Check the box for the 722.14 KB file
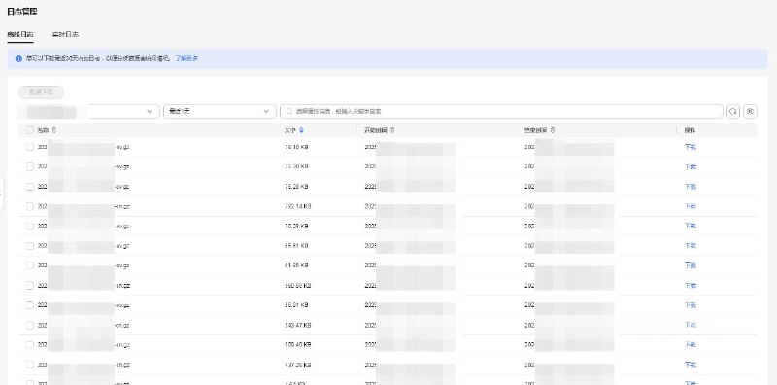 pyautogui.click(x=30, y=206)
